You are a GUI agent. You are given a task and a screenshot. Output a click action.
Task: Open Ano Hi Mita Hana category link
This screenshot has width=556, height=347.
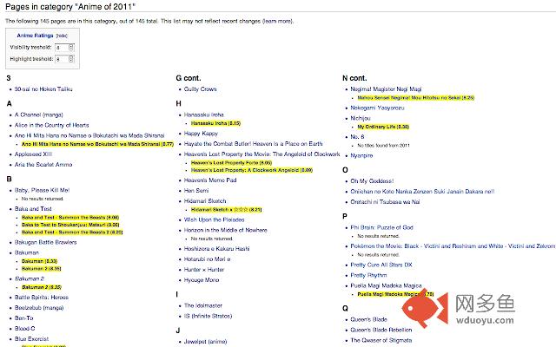(x=89, y=135)
